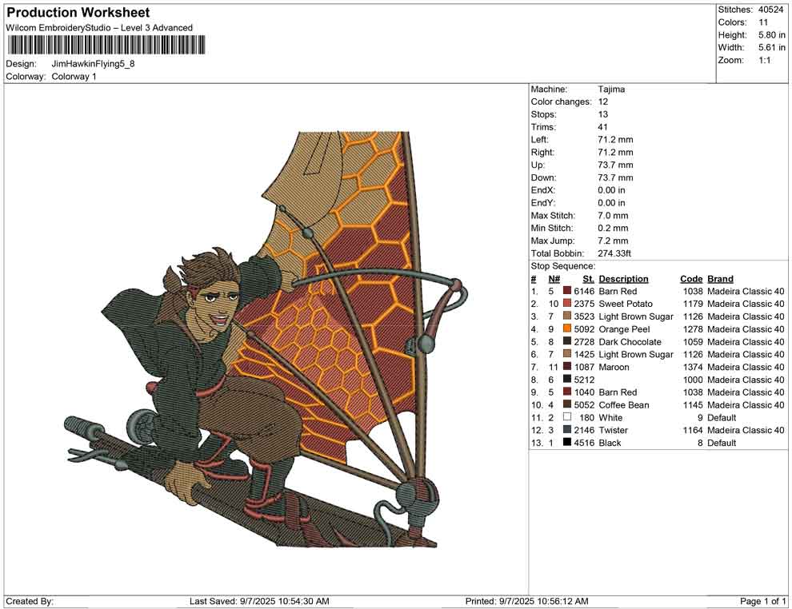The width and height of the screenshot is (792, 609).
Task: Click the Total Bobbin value '274.33ft'
Action: (x=614, y=253)
